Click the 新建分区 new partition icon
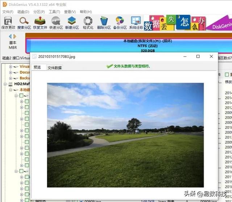This screenshot has width=232, height=202. click(x=72, y=23)
